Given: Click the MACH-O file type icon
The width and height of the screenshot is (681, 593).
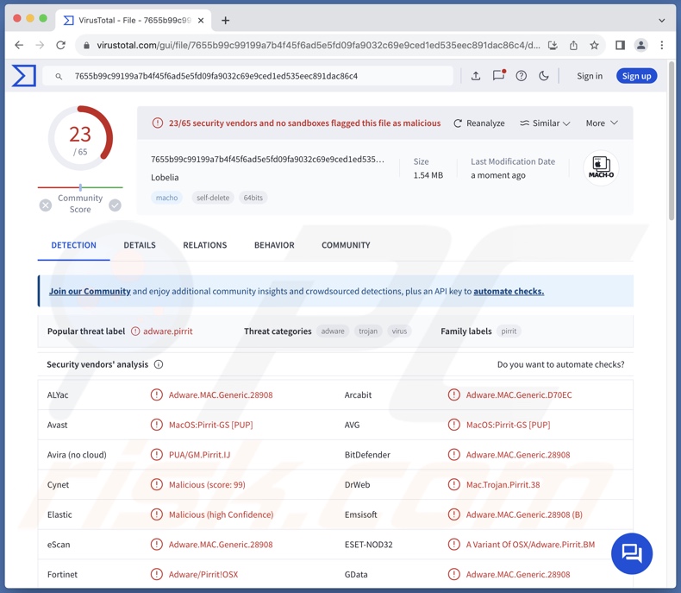Looking at the screenshot, I should 601,167.
